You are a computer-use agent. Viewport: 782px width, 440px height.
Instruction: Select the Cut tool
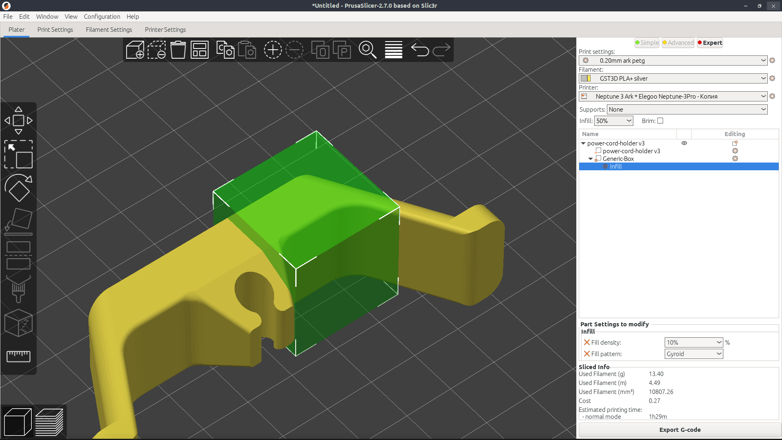pyautogui.click(x=18, y=255)
